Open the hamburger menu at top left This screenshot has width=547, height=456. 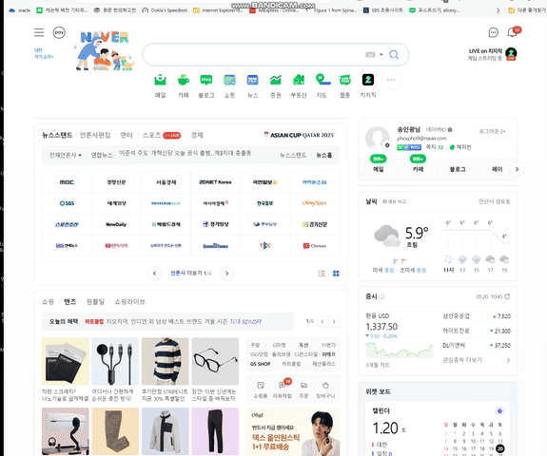39,32
